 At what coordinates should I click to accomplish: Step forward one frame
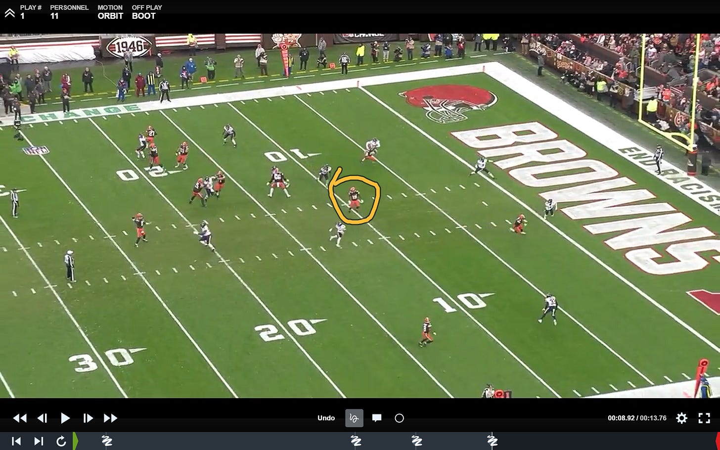point(88,418)
